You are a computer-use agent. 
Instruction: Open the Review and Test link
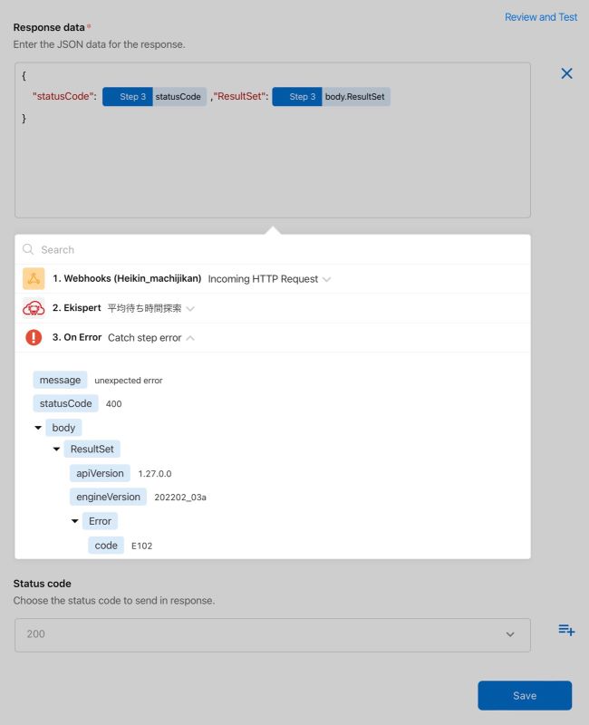541,17
